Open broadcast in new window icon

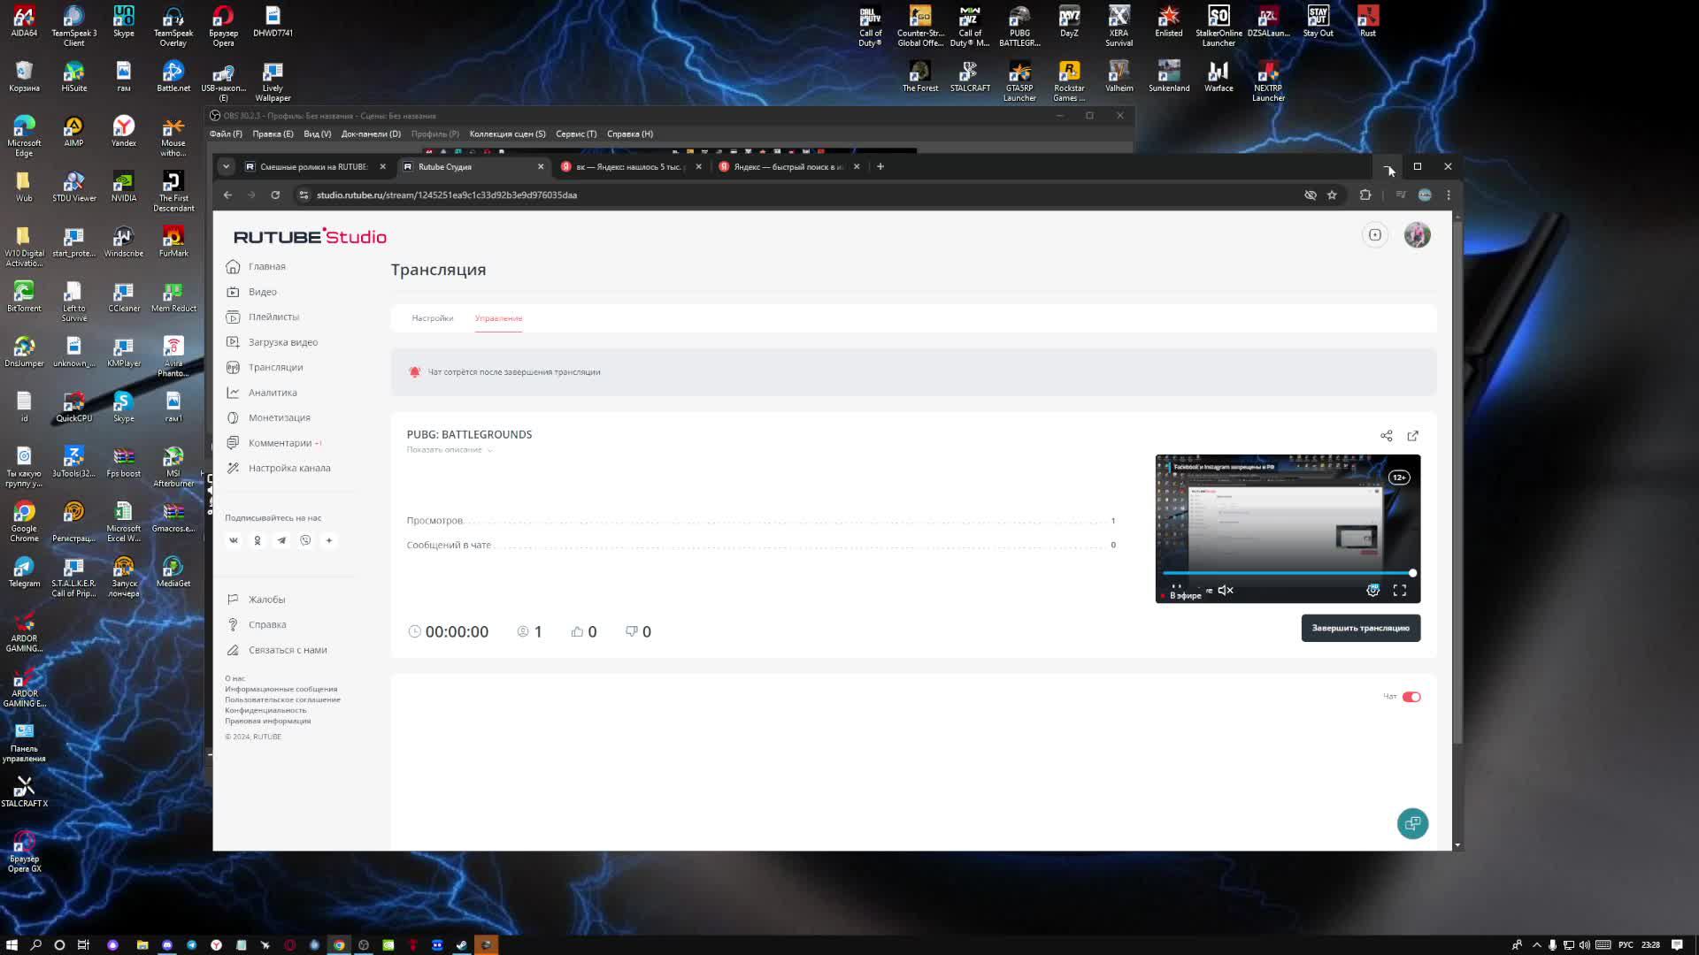[1413, 436]
